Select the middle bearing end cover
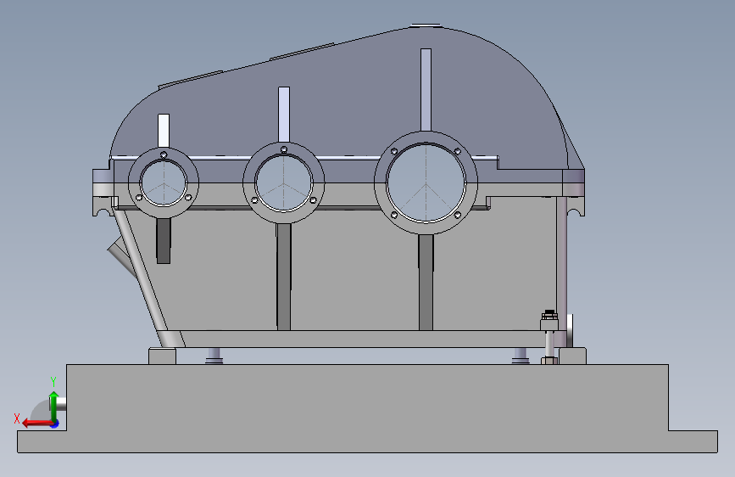Image resolution: width=735 pixels, height=477 pixels. (284, 183)
